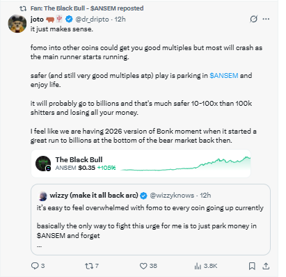Open joto's display name link
Image resolution: width=286 pixels, height=277 pixels.
37,19
